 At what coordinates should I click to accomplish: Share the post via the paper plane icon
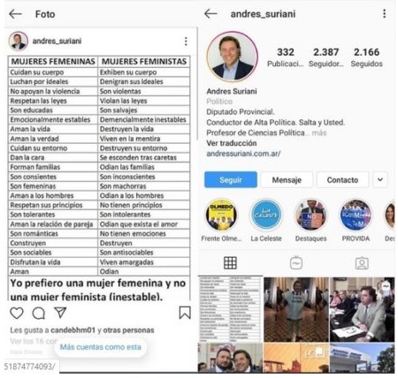tap(60, 313)
